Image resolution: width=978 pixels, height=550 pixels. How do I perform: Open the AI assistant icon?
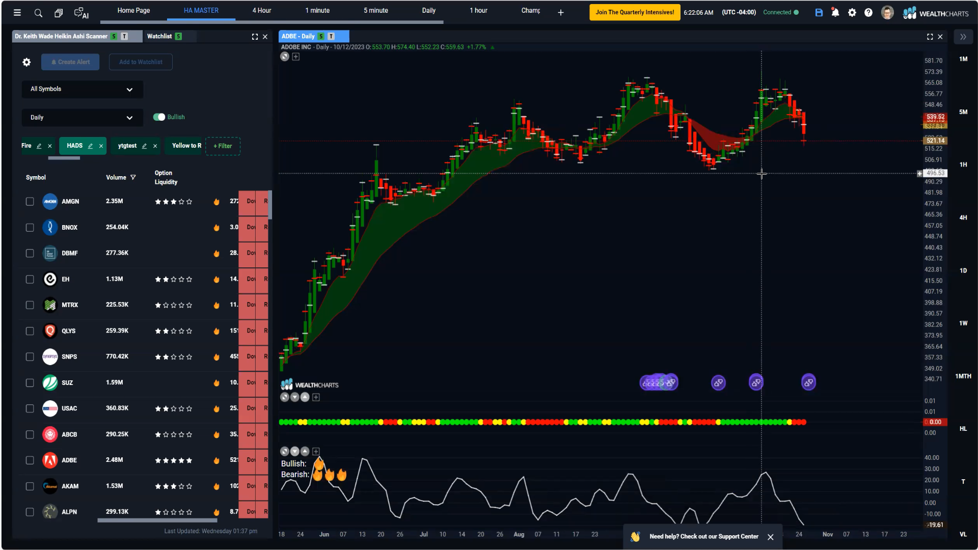coord(81,13)
